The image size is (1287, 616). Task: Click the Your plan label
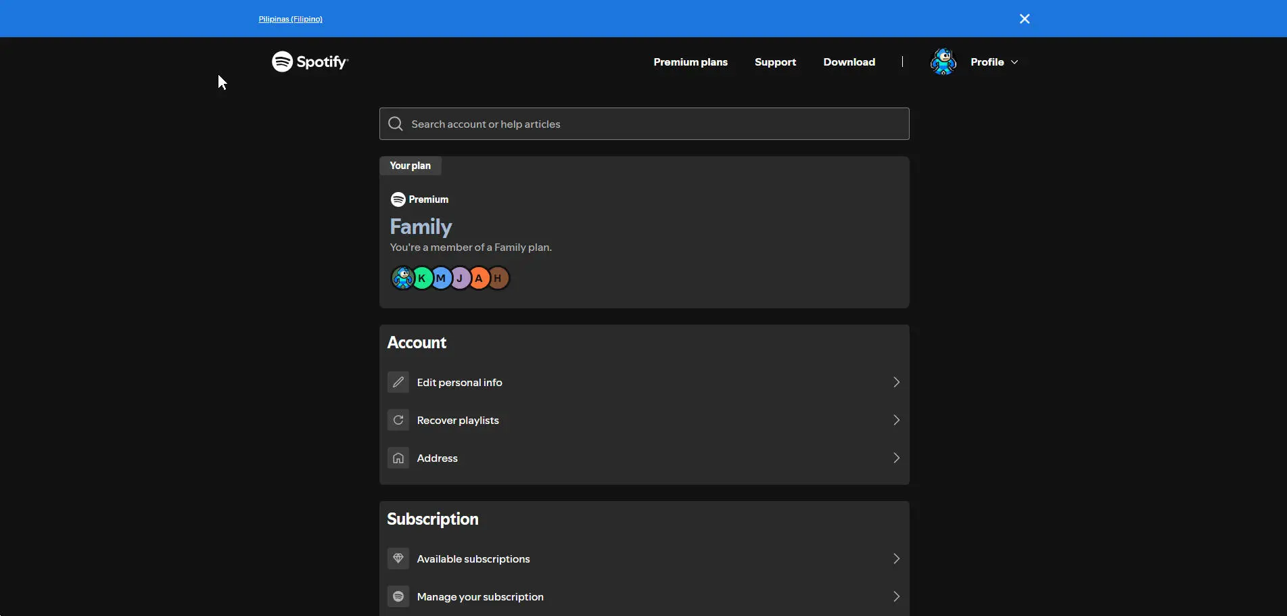click(410, 166)
